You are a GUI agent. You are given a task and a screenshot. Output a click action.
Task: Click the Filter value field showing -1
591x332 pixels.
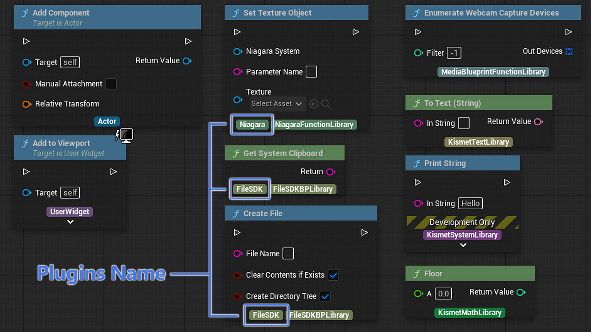point(454,53)
